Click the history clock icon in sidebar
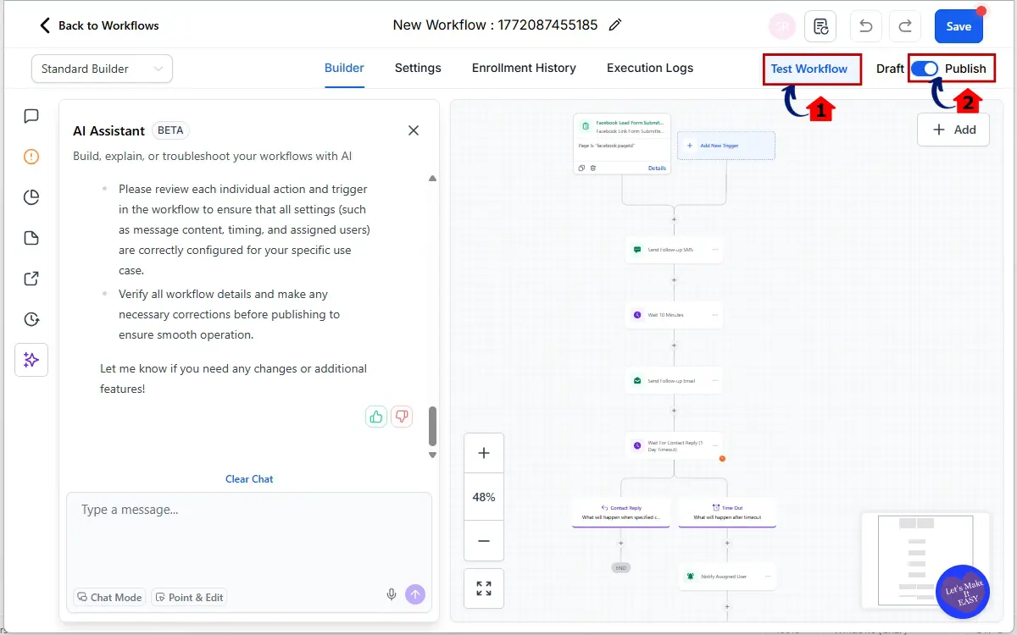Viewport: 1017px width, 635px height. click(x=31, y=319)
